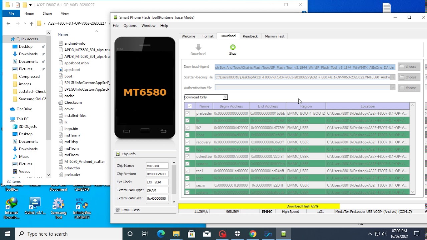Open the Help menu in Flash Tool
Screen dimensions: 427x240
point(164,26)
